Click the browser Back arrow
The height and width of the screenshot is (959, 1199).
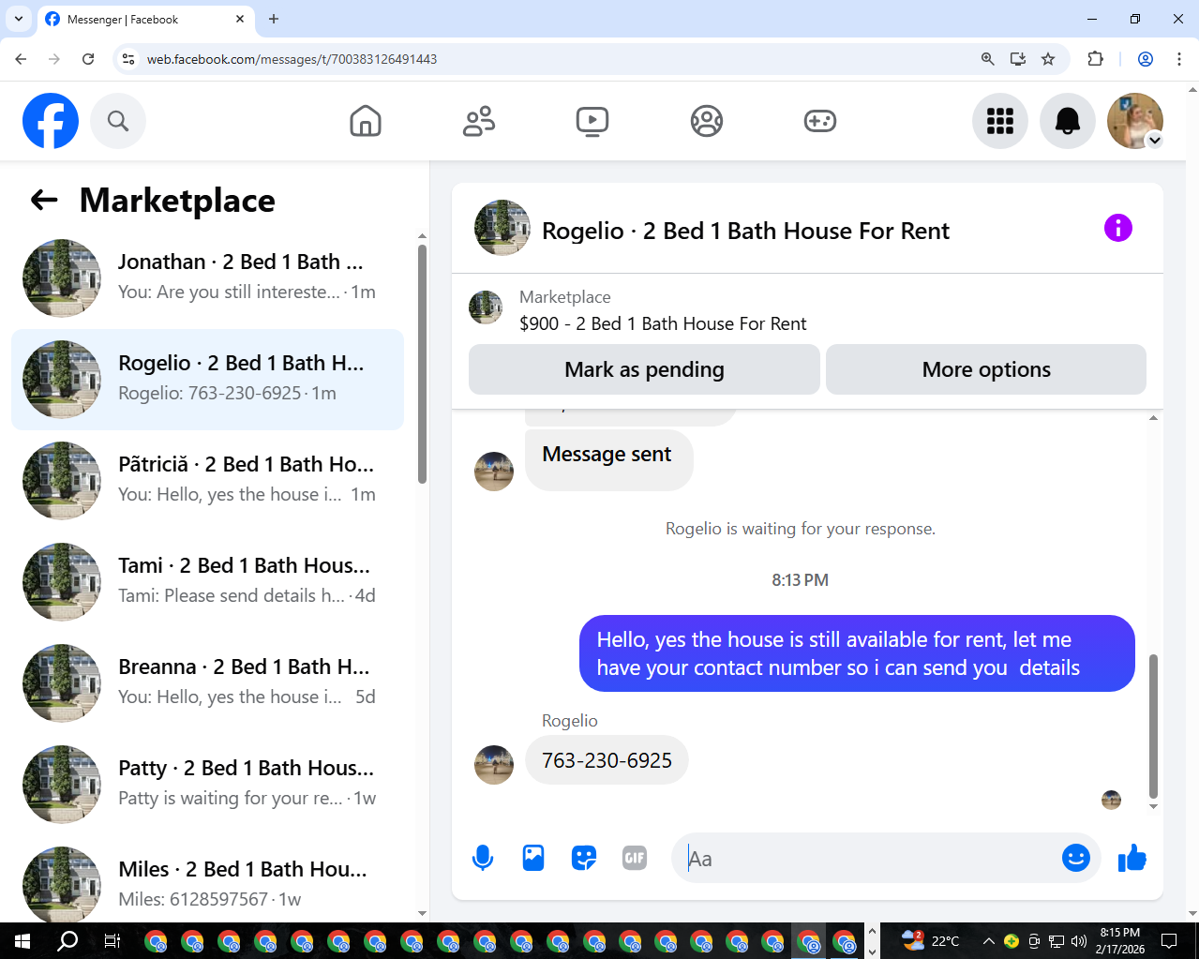pos(21,59)
